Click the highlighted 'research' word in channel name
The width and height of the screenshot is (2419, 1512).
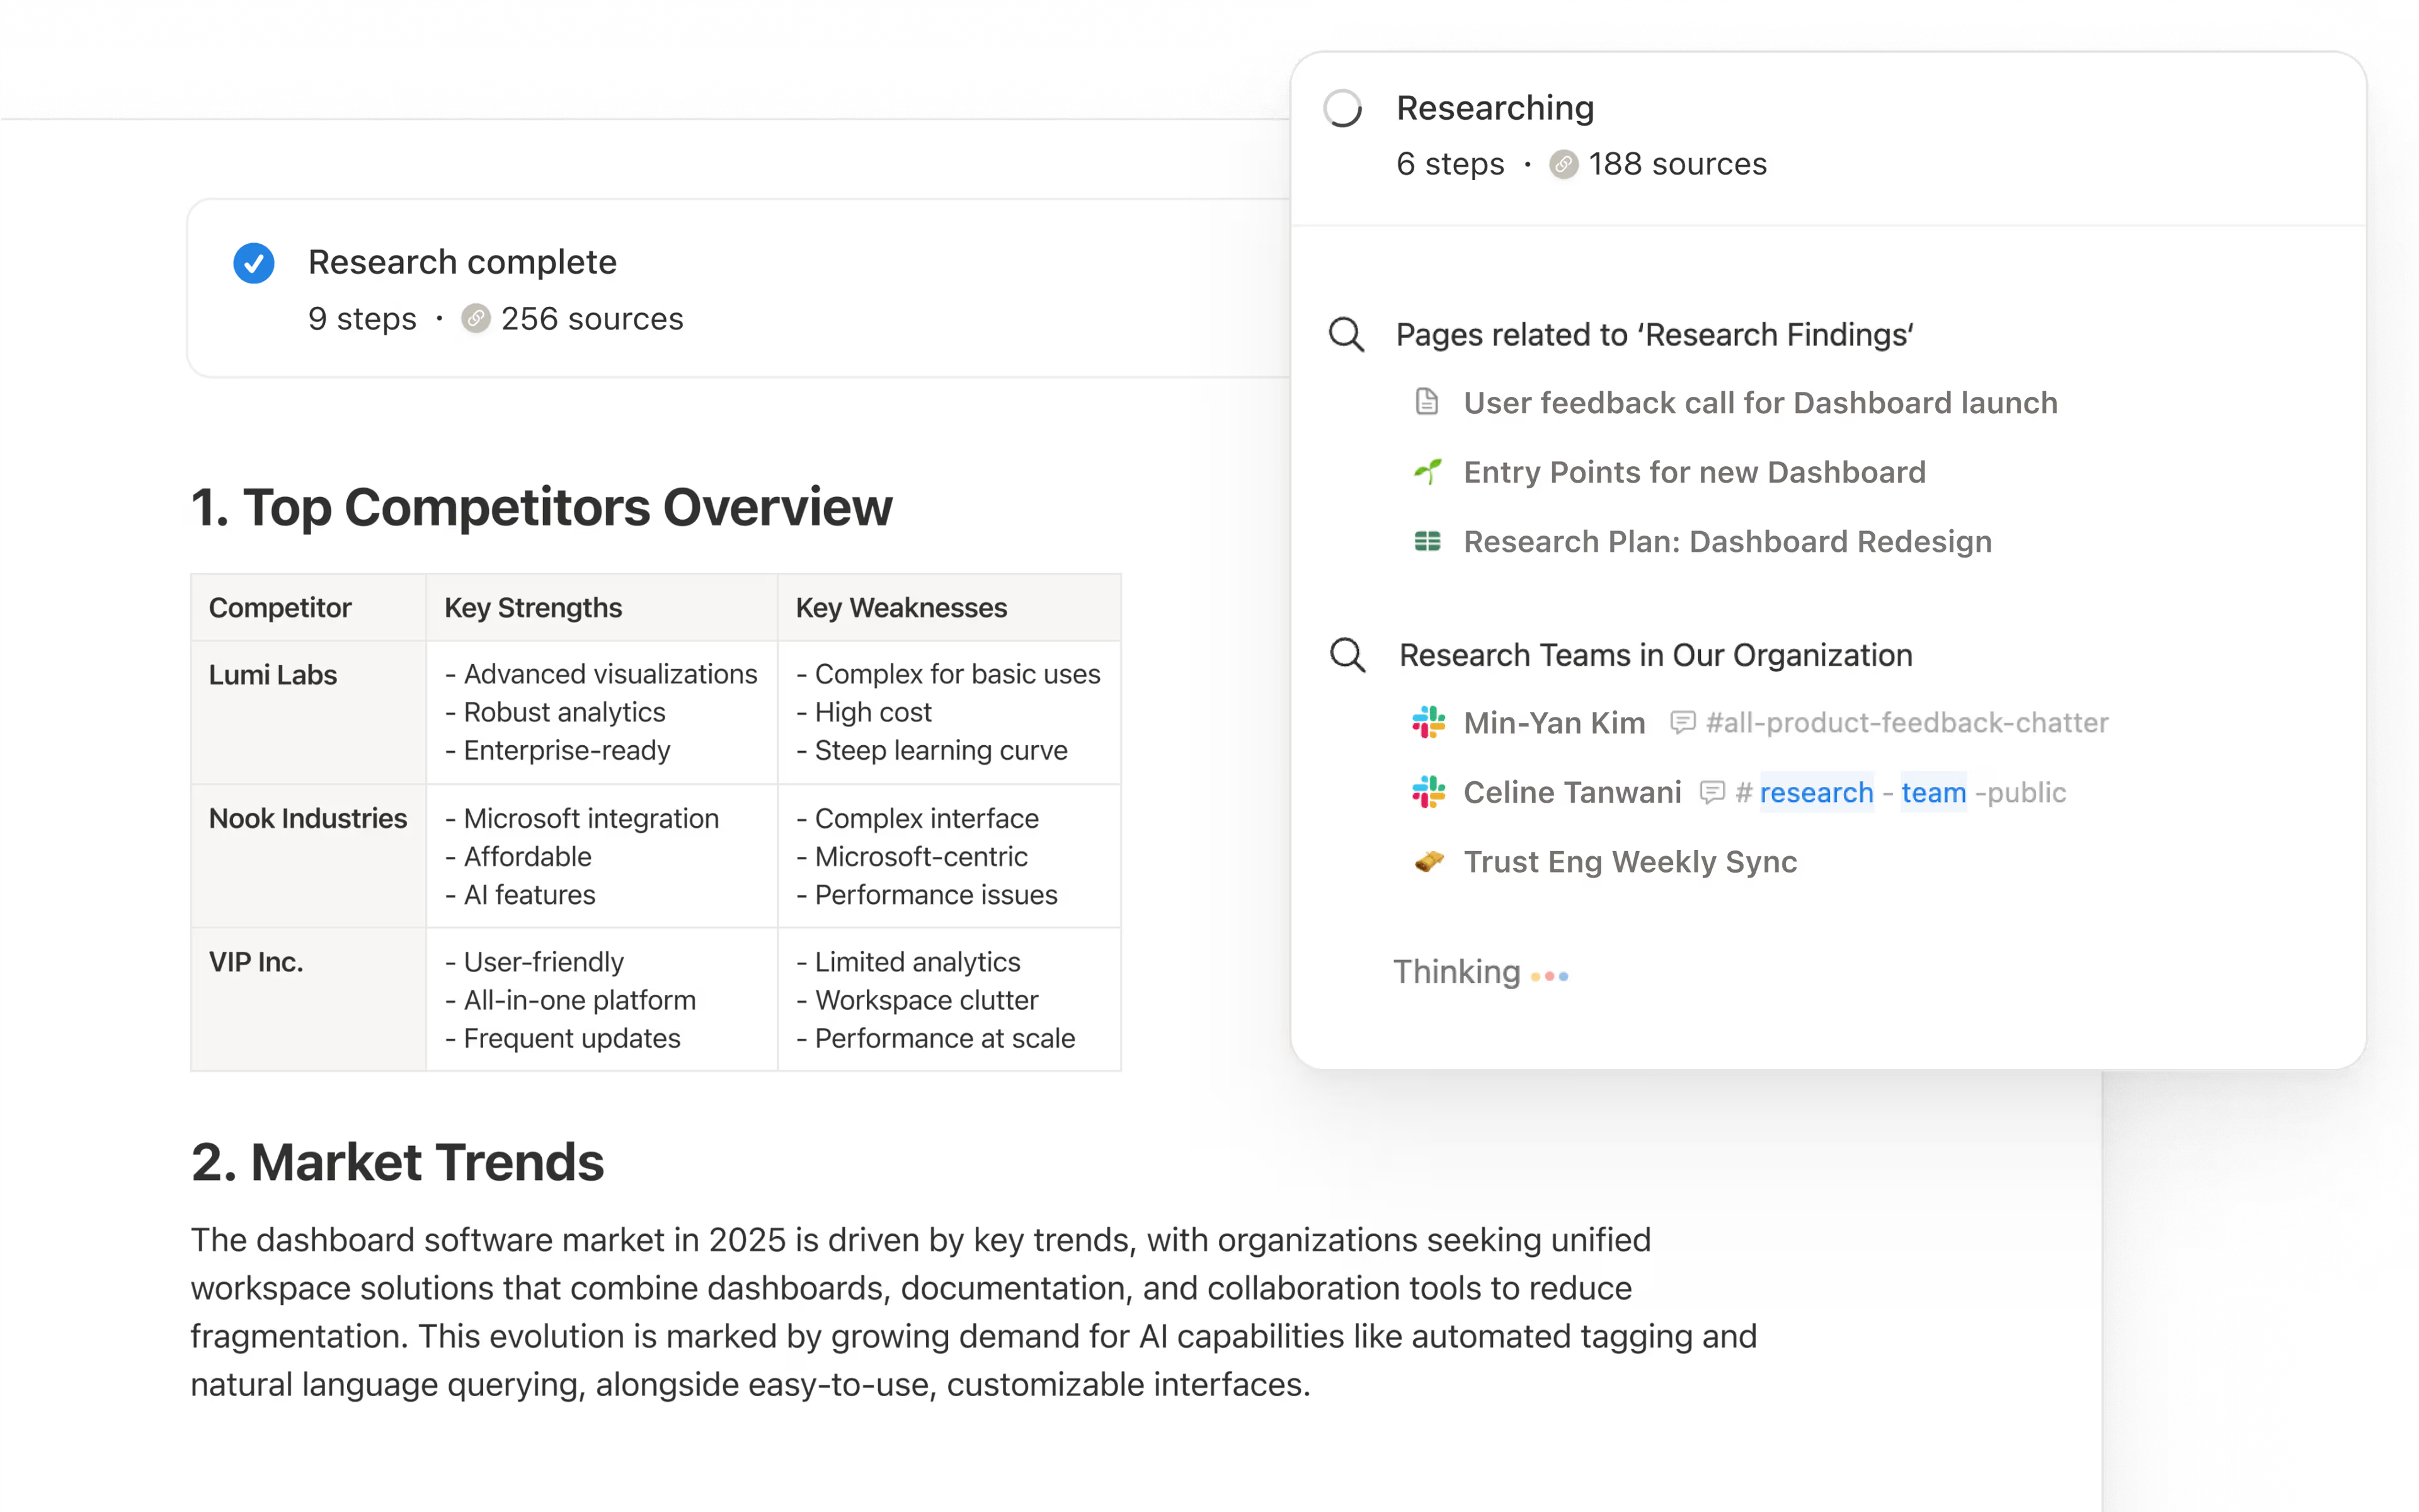[x=1816, y=792]
